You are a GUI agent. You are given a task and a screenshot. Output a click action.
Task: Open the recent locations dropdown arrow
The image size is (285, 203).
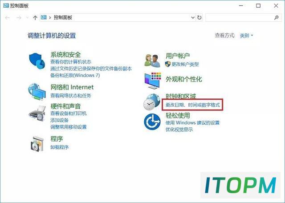pos(27,18)
